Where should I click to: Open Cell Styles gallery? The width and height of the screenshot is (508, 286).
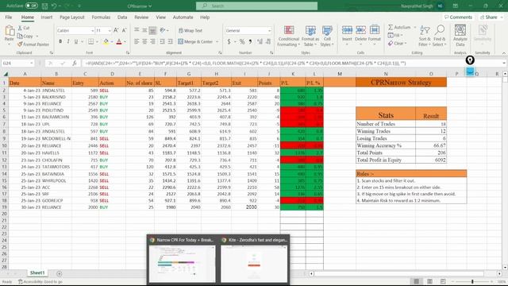pyautogui.click(x=327, y=36)
